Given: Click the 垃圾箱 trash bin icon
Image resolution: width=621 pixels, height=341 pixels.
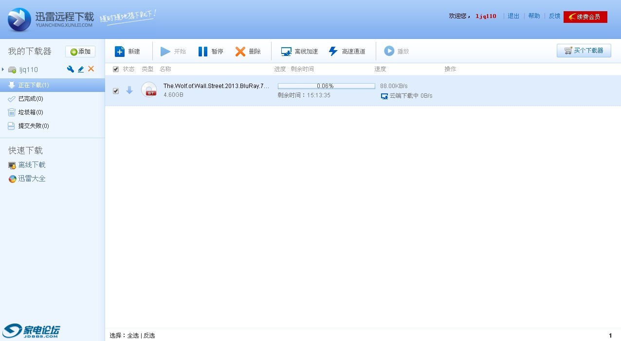Looking at the screenshot, I should (12, 112).
